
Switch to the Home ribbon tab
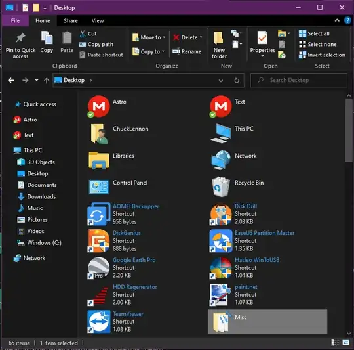(43, 21)
